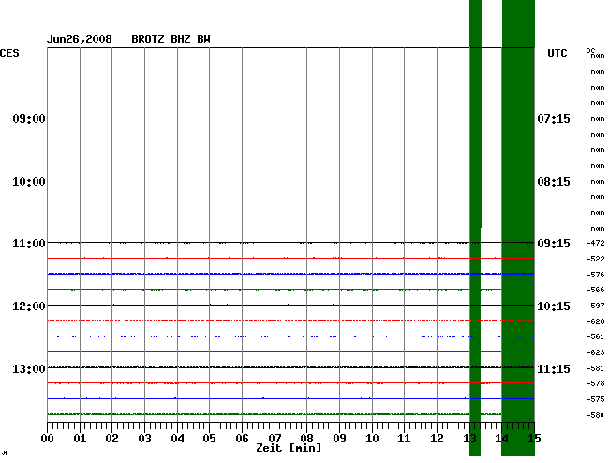This screenshot has width=609, height=463.
Task: Select the 09:15 UTC time label
Action: (x=554, y=244)
